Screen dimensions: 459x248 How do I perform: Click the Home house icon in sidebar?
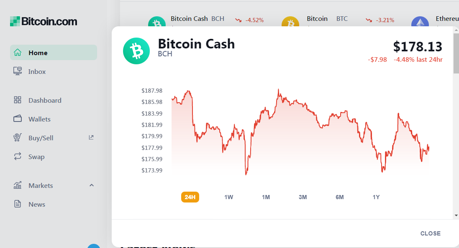tap(18, 53)
